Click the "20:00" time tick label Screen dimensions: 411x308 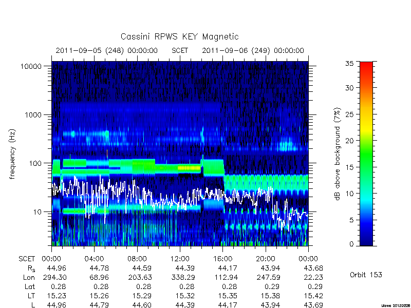tap(265, 259)
